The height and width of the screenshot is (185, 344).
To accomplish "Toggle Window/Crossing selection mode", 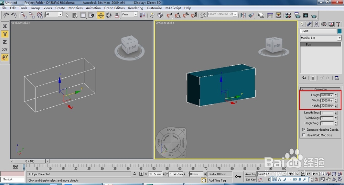I will point(91,15).
